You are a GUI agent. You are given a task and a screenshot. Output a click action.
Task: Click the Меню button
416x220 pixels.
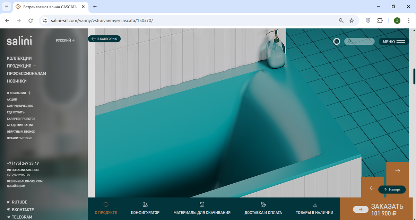394,42
